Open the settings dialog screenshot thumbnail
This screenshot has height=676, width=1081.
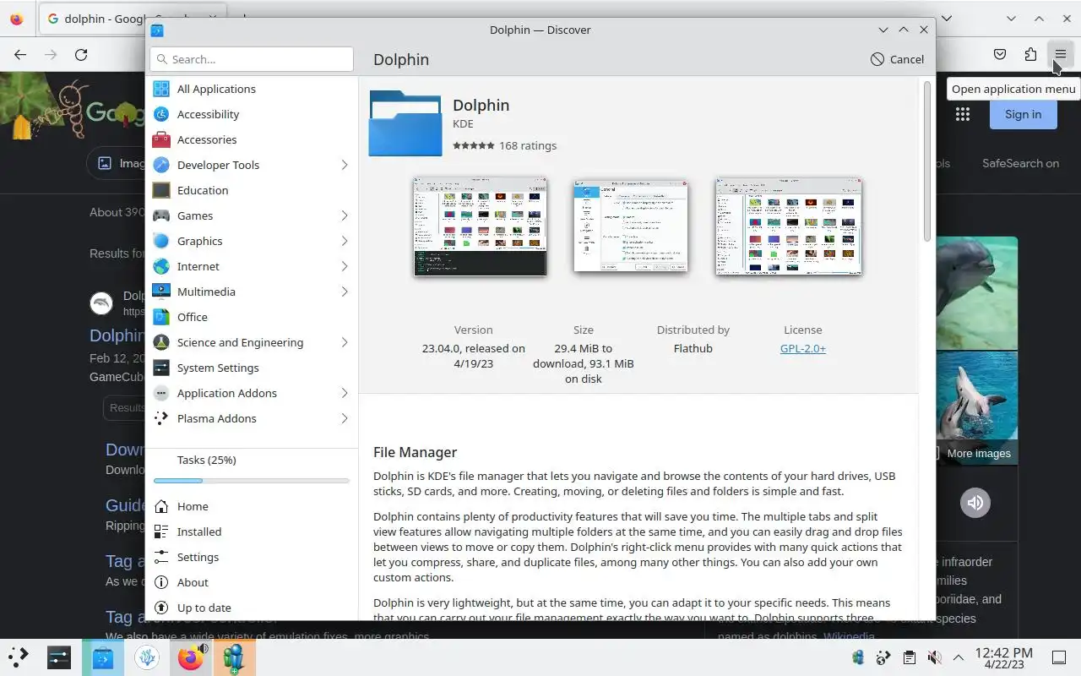pos(631,226)
